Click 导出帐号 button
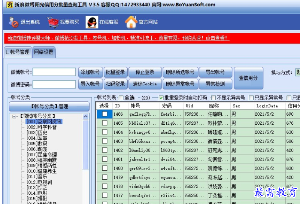This screenshot has height=204, width=300. (215, 72)
